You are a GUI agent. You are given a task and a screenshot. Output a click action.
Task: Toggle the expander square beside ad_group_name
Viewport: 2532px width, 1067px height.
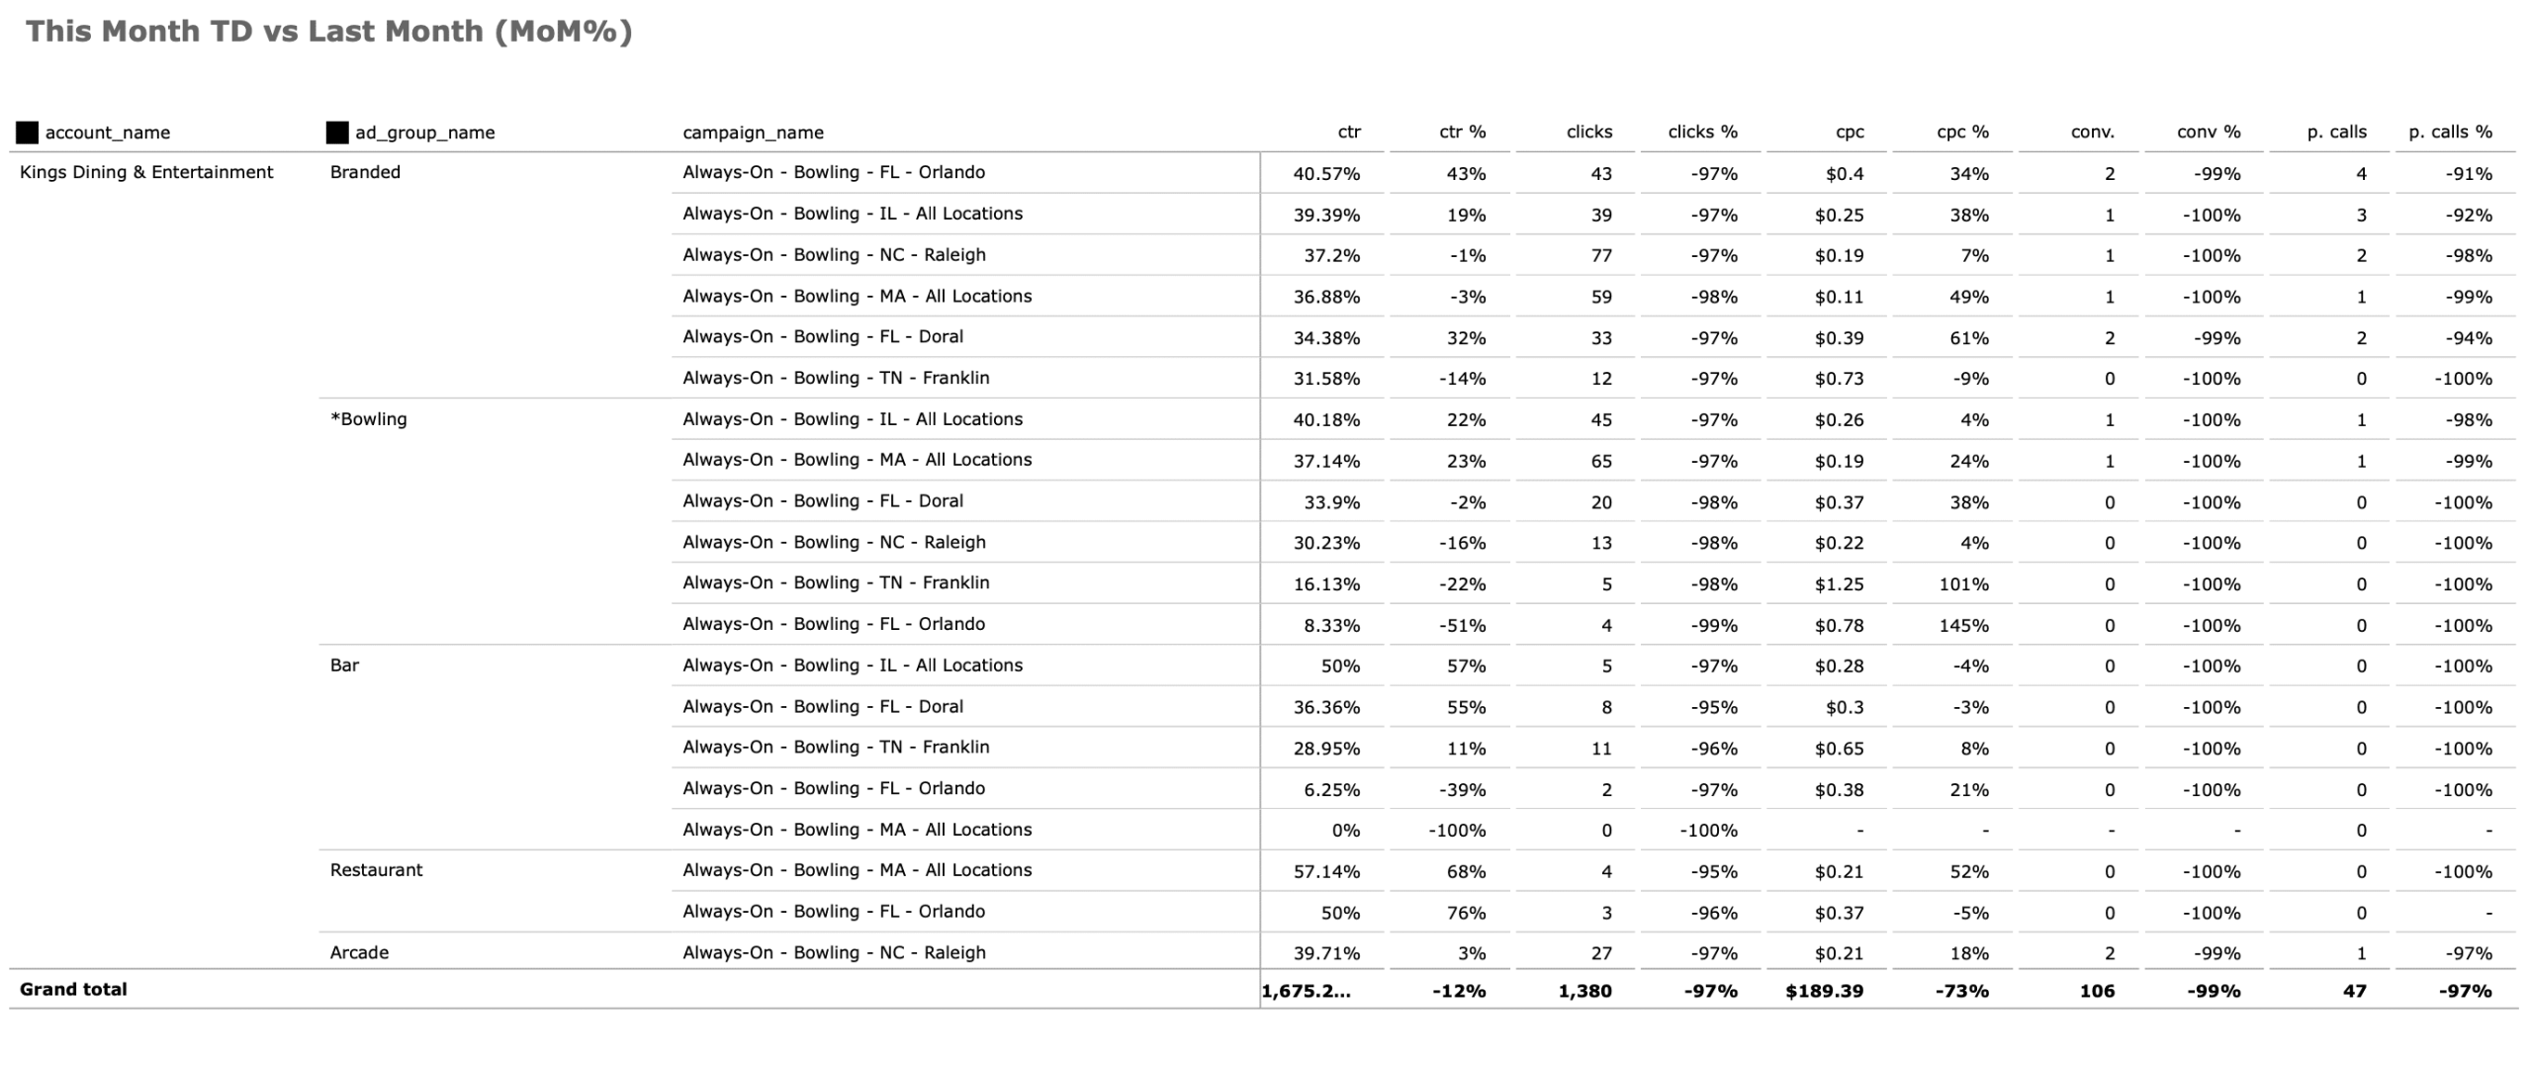tap(337, 133)
